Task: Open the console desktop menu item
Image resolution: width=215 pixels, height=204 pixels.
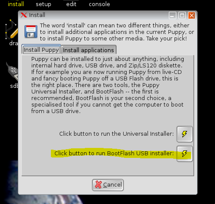Action: [x=99, y=4]
